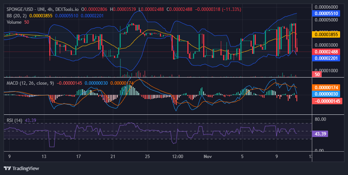Click the Nov month axis label
The height and width of the screenshot is (175, 348).
[x=208, y=156]
